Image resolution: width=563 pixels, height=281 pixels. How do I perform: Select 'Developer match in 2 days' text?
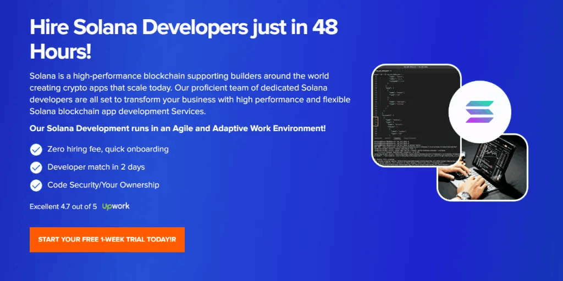(x=96, y=167)
